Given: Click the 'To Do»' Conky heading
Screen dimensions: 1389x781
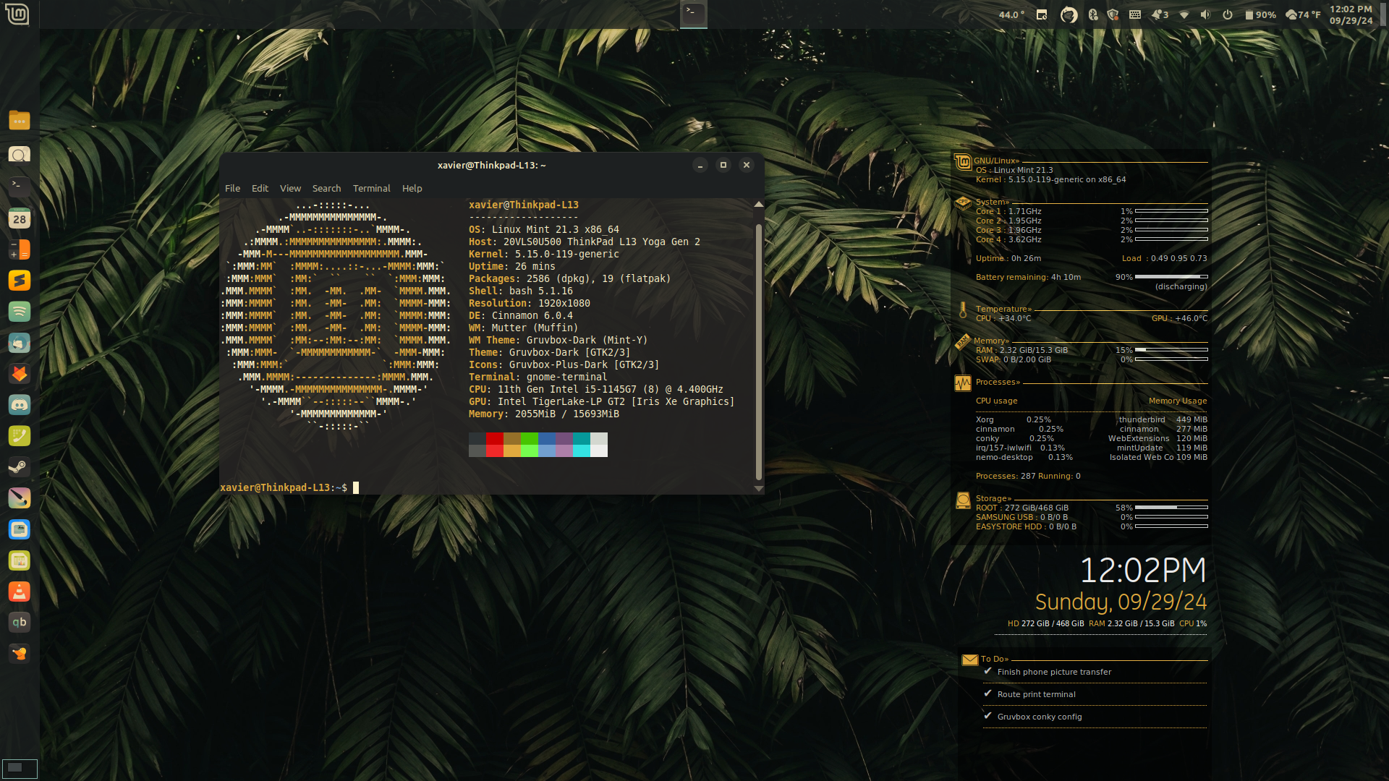Looking at the screenshot, I should (995, 659).
